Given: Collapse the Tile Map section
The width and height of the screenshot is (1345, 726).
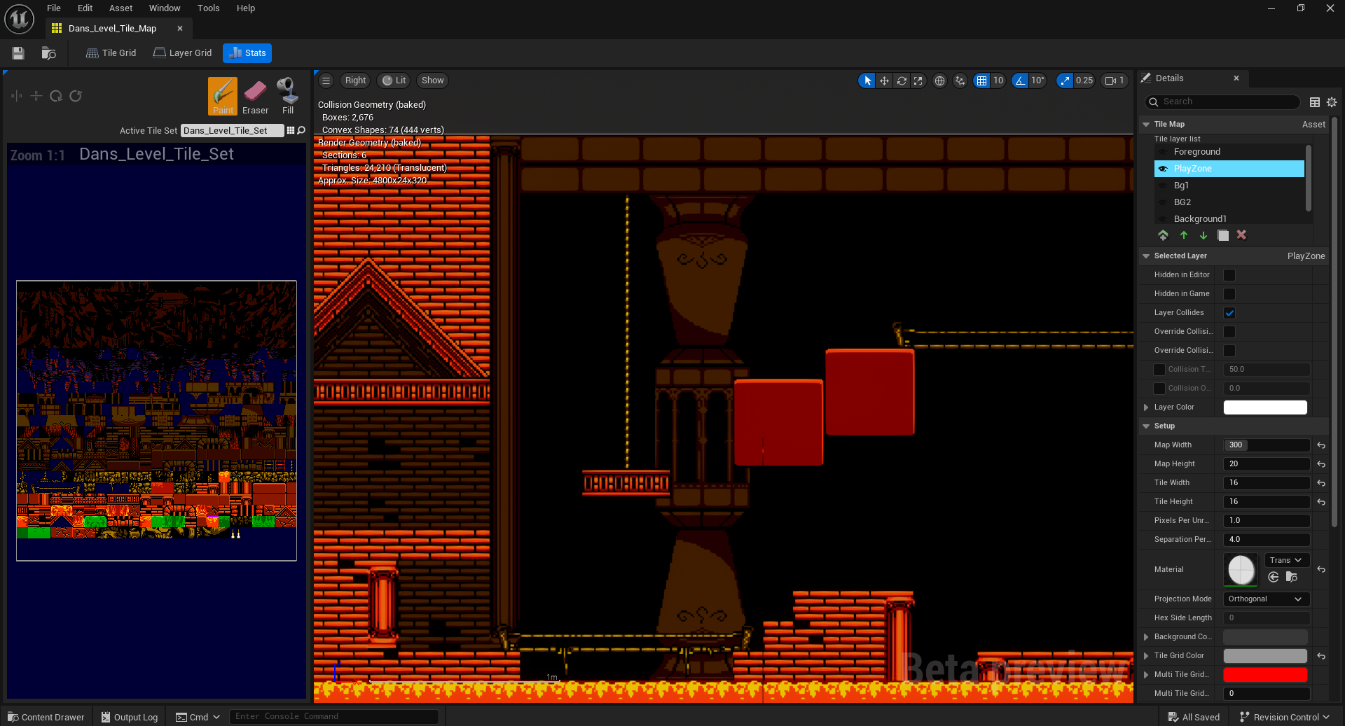Looking at the screenshot, I should pyautogui.click(x=1146, y=125).
